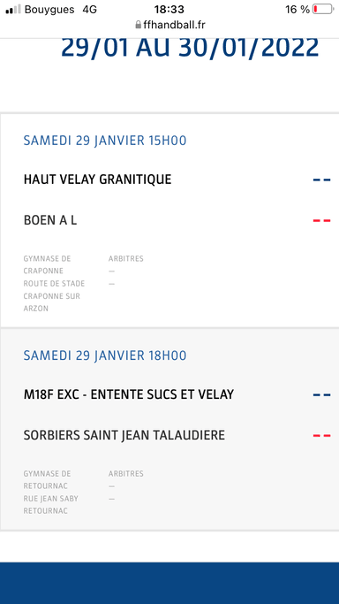Tap the Gymnase de Craponne address

tap(54, 284)
